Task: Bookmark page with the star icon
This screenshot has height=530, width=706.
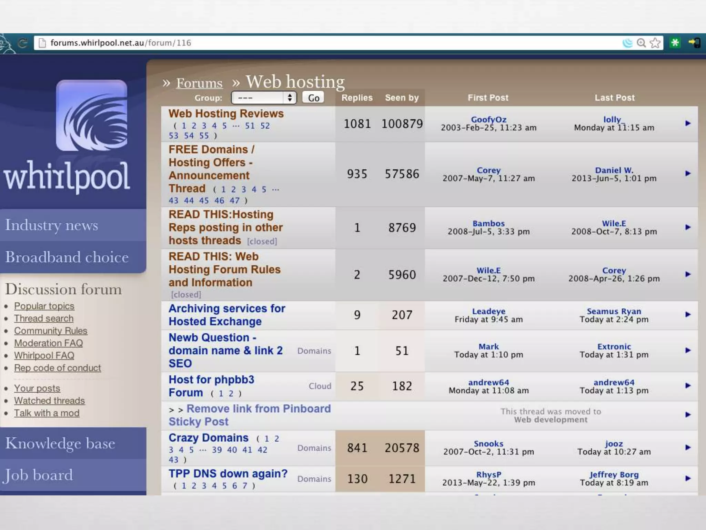Action: 655,43
